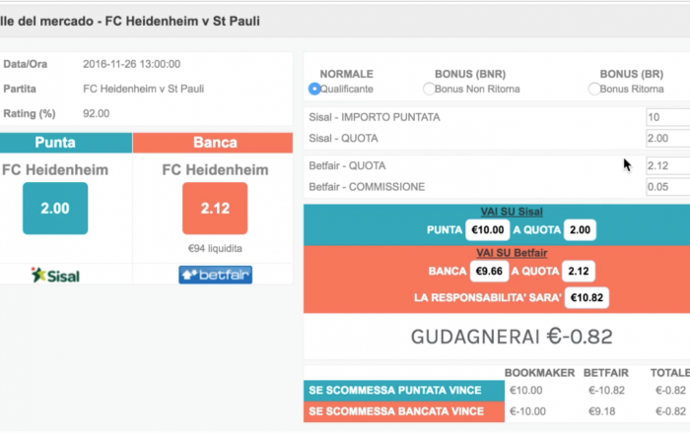Click the Banca column header
The width and height of the screenshot is (690, 434).
pos(213,143)
